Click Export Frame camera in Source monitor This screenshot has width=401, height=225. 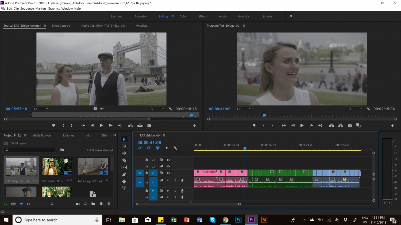(149, 125)
